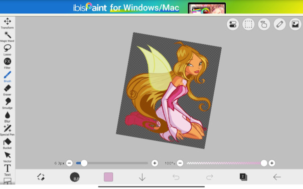The image size is (303, 189).
Task: Redo the last action
Action: (x=210, y=177)
